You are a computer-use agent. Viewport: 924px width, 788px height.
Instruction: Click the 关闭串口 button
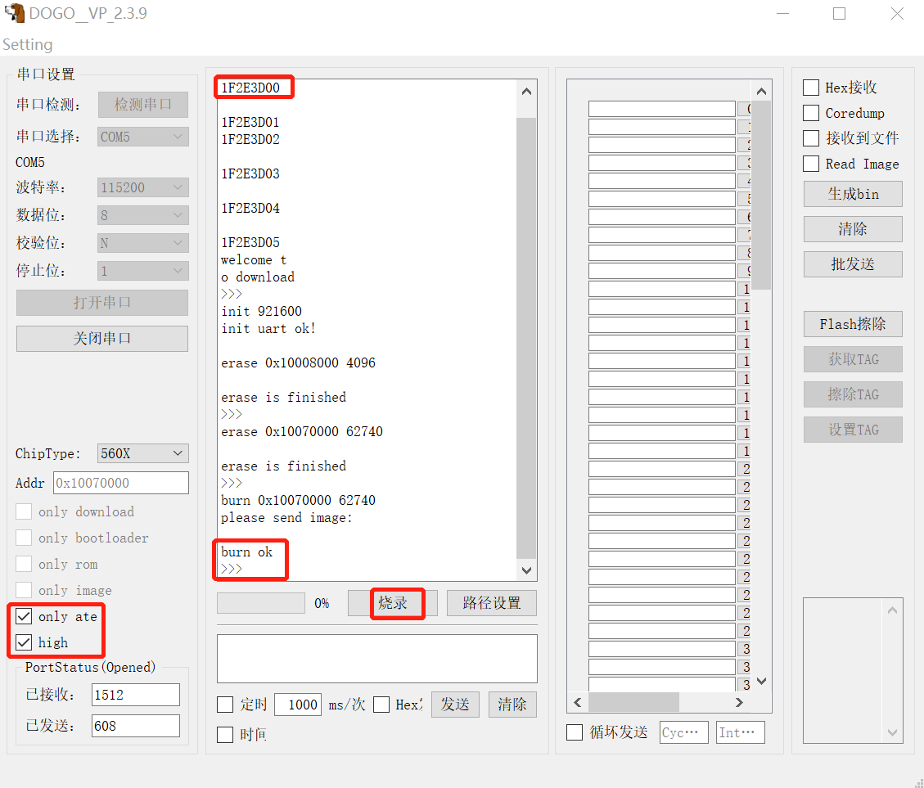coord(102,338)
